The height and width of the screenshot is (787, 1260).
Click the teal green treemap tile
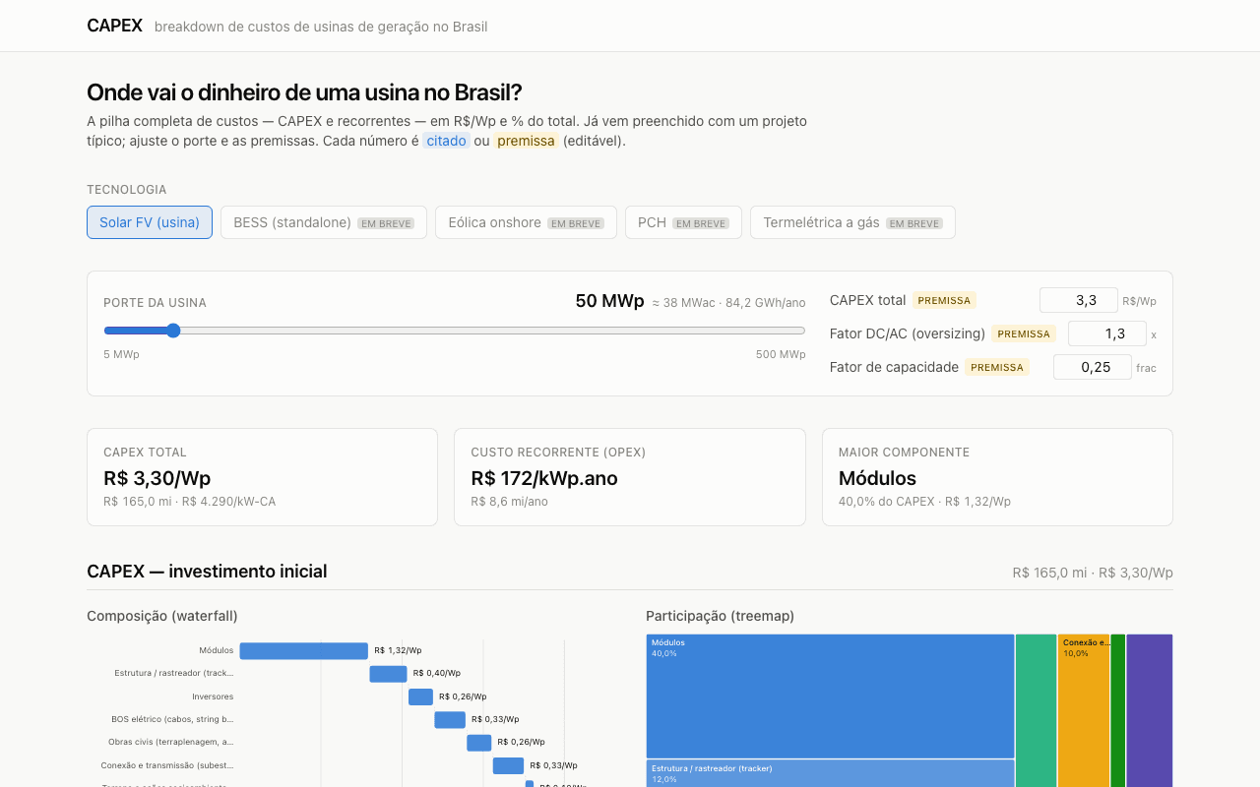tap(1036, 710)
